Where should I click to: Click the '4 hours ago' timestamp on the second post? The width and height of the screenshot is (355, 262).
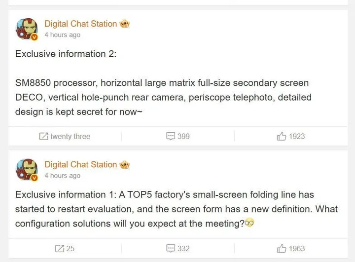63,176
